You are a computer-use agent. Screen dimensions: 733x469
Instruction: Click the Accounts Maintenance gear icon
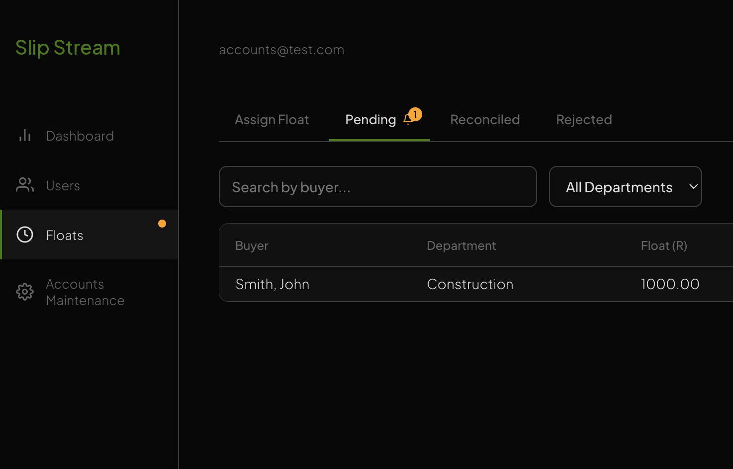click(25, 292)
